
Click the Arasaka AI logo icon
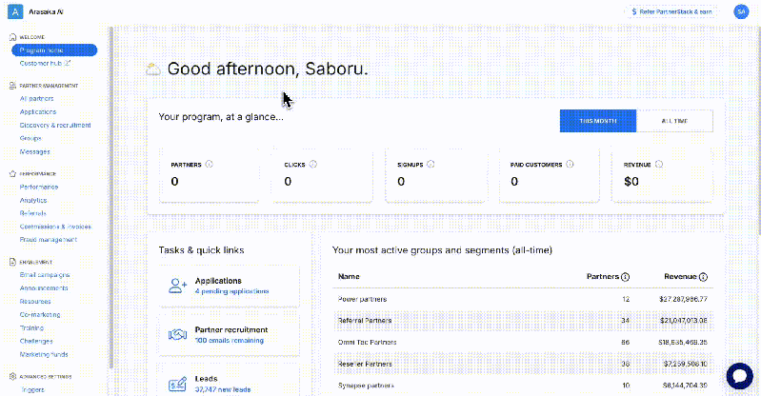tap(12, 11)
